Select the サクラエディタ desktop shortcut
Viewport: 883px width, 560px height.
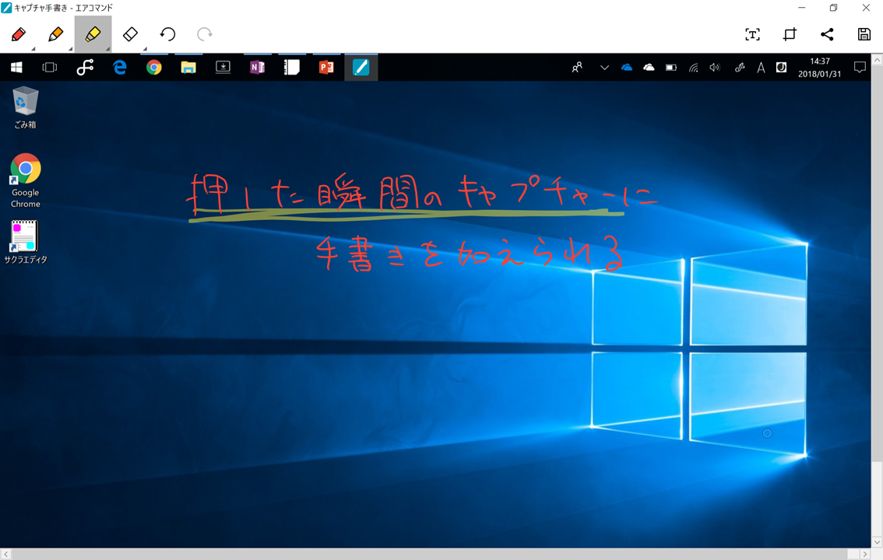coord(26,242)
